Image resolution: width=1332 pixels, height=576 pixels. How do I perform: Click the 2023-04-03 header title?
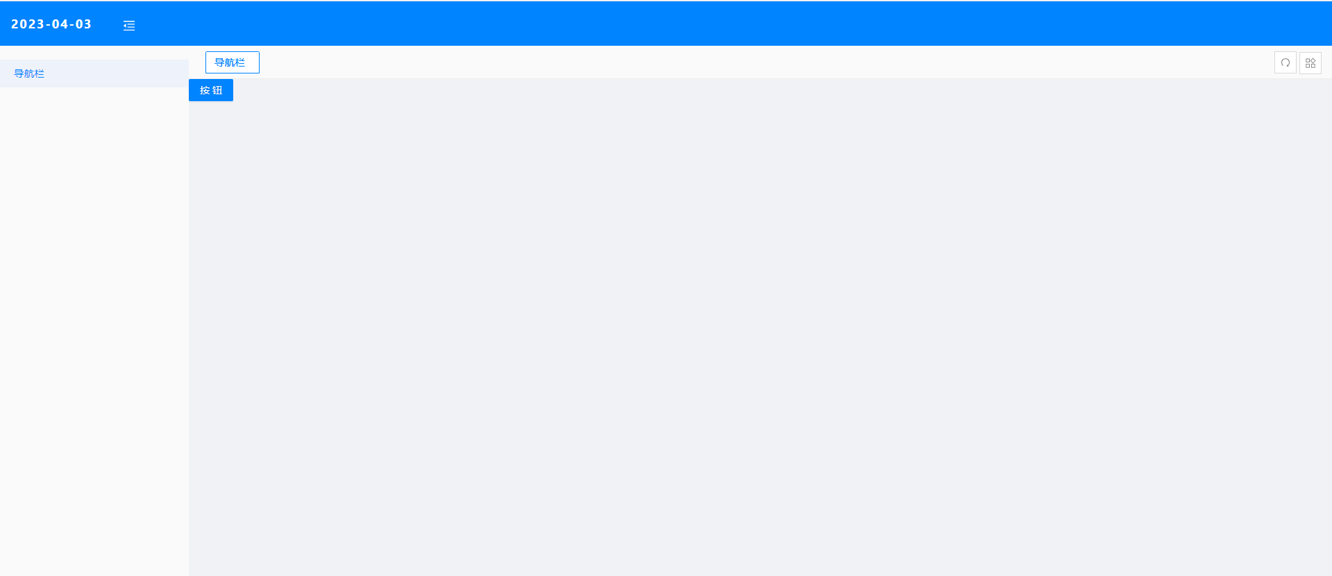click(x=51, y=24)
